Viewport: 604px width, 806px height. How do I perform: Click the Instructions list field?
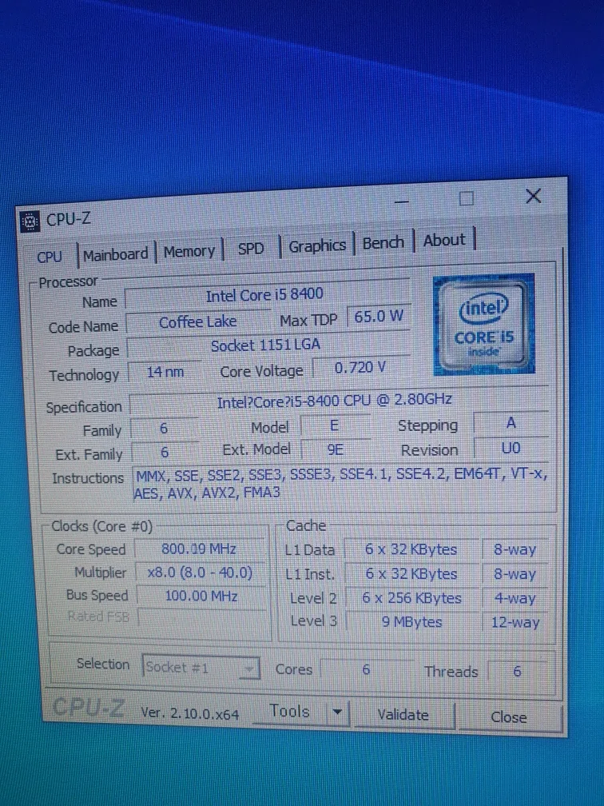pos(341,483)
